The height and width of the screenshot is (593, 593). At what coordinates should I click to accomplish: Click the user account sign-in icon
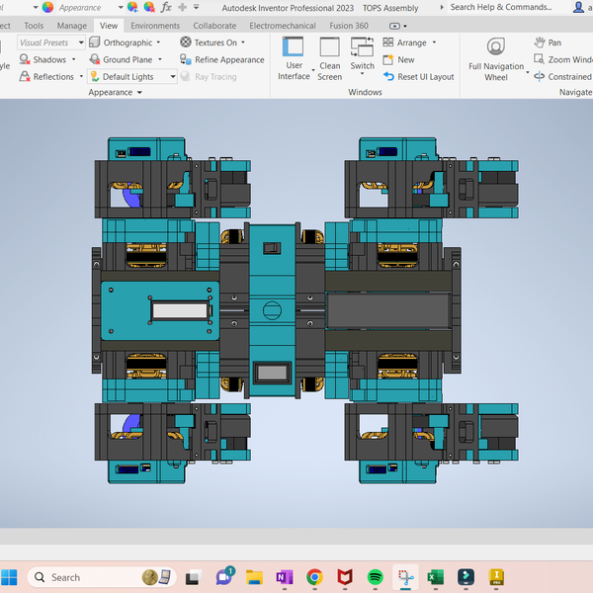coord(578,7)
